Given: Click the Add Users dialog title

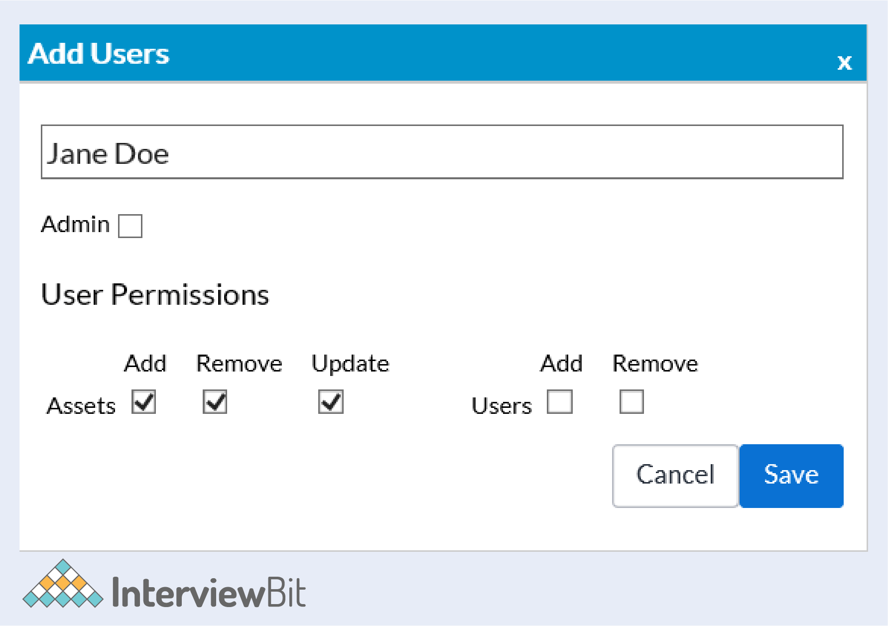Looking at the screenshot, I should (99, 54).
